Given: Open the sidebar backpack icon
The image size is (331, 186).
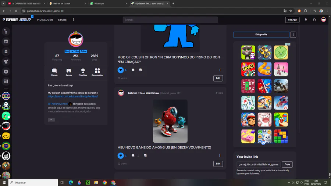Looking at the screenshot, I should tap(6, 51).
